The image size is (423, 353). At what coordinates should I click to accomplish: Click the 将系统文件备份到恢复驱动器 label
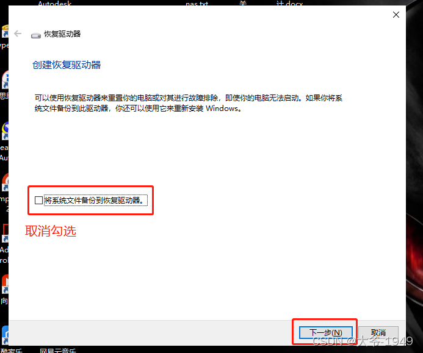tap(96, 200)
